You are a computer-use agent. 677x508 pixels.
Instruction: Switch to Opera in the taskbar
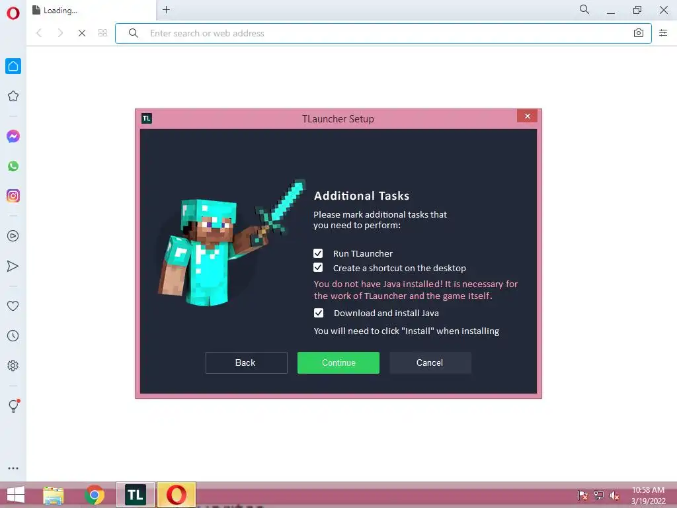[177, 495]
